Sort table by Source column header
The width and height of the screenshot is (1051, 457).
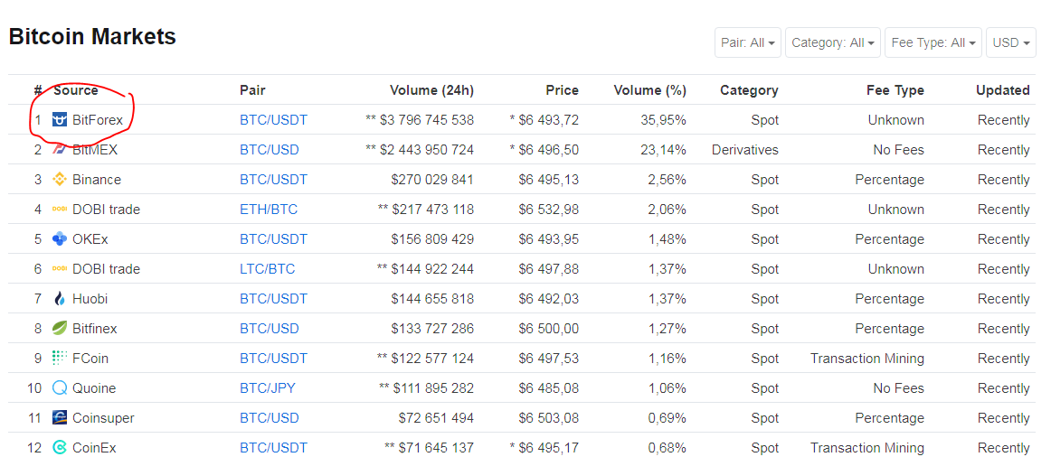tap(76, 90)
